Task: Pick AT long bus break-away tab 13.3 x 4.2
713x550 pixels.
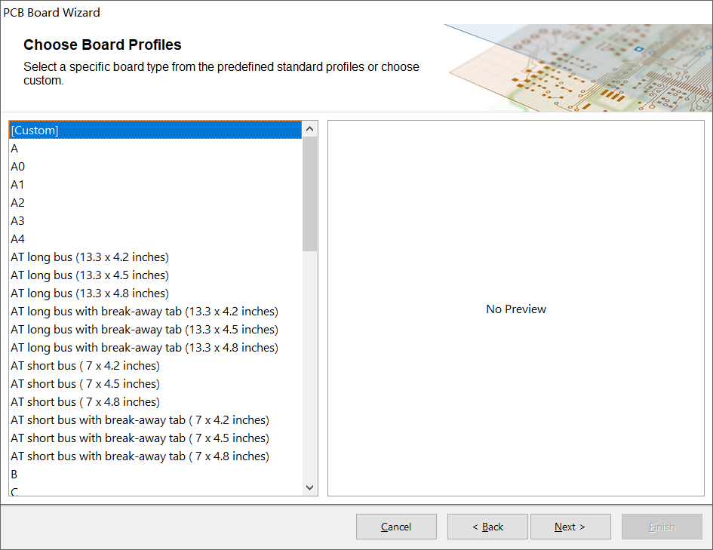Action: 155,312
